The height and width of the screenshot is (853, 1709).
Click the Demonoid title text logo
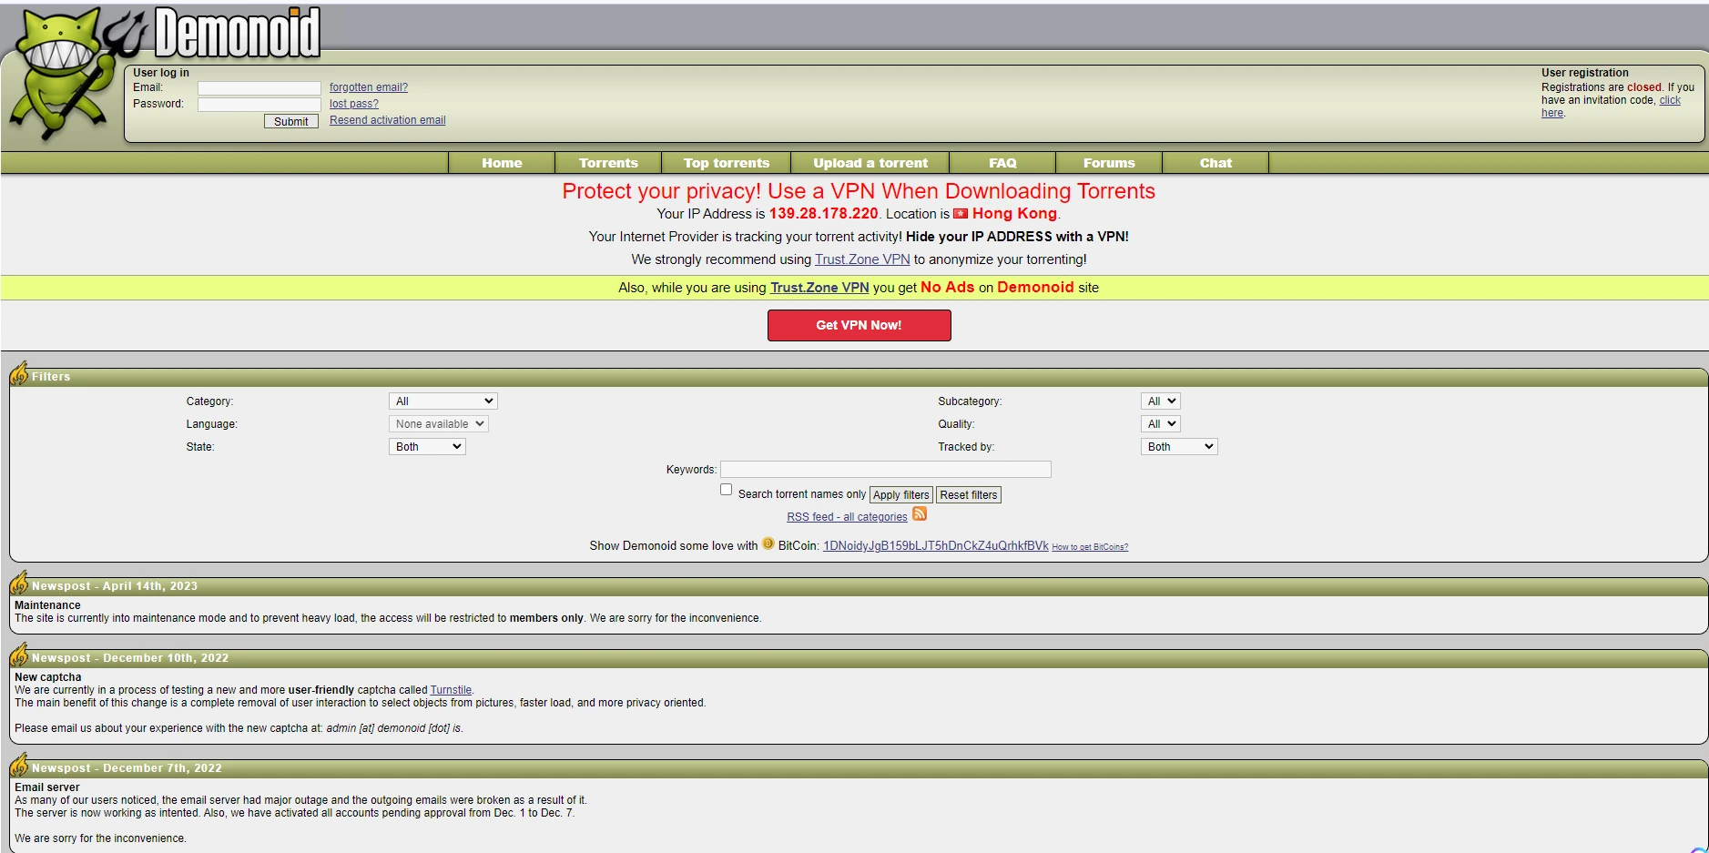[x=238, y=33]
